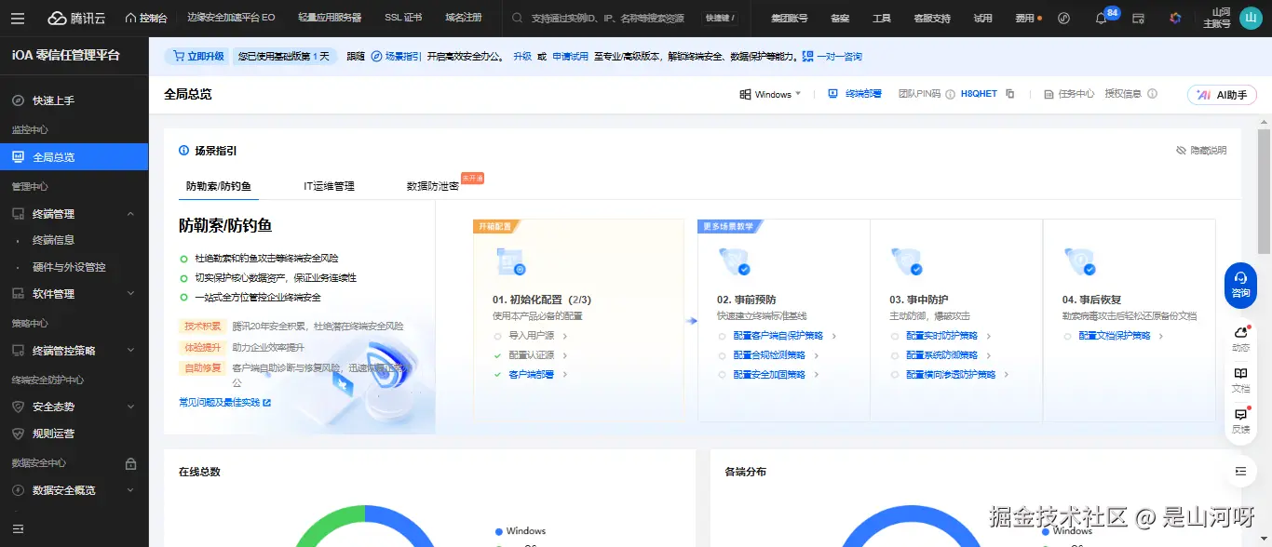Open 配置横向渗透防护策略 link
The image size is (1272, 547).
tap(951, 374)
